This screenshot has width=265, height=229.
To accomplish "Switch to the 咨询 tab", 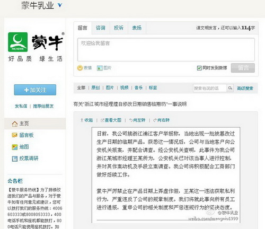I will (x=101, y=28).
